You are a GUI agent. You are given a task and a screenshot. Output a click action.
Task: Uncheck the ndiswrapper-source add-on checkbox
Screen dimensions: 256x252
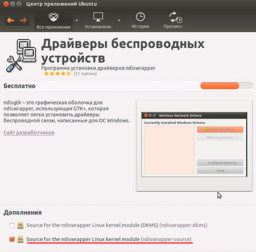click(12, 239)
